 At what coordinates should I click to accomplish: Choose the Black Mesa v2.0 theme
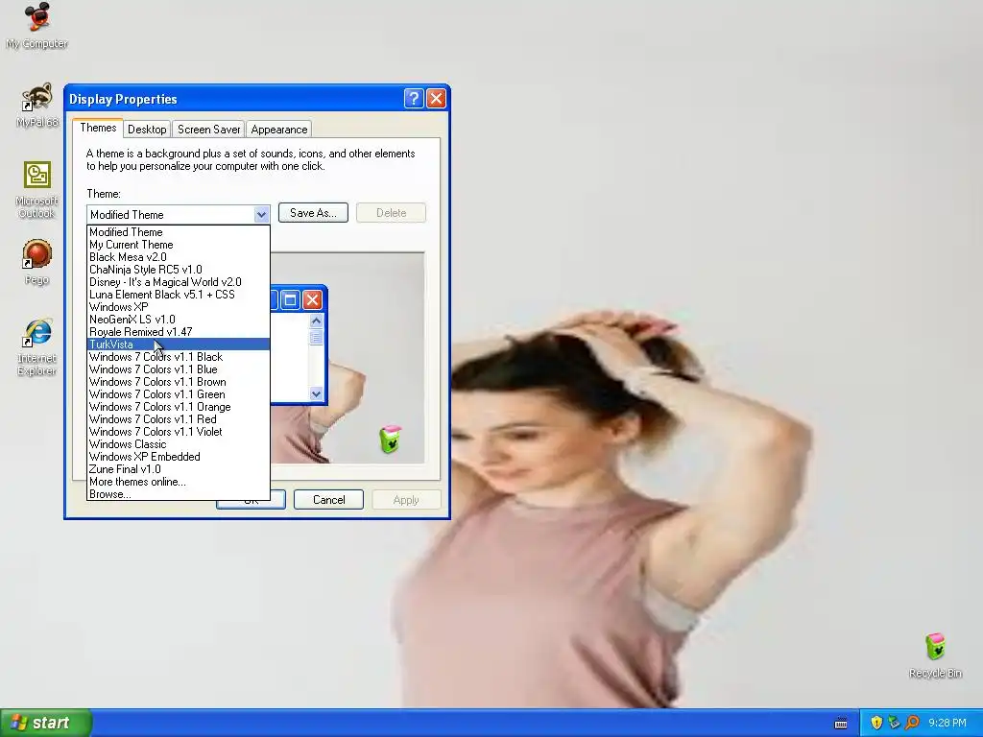178,257
